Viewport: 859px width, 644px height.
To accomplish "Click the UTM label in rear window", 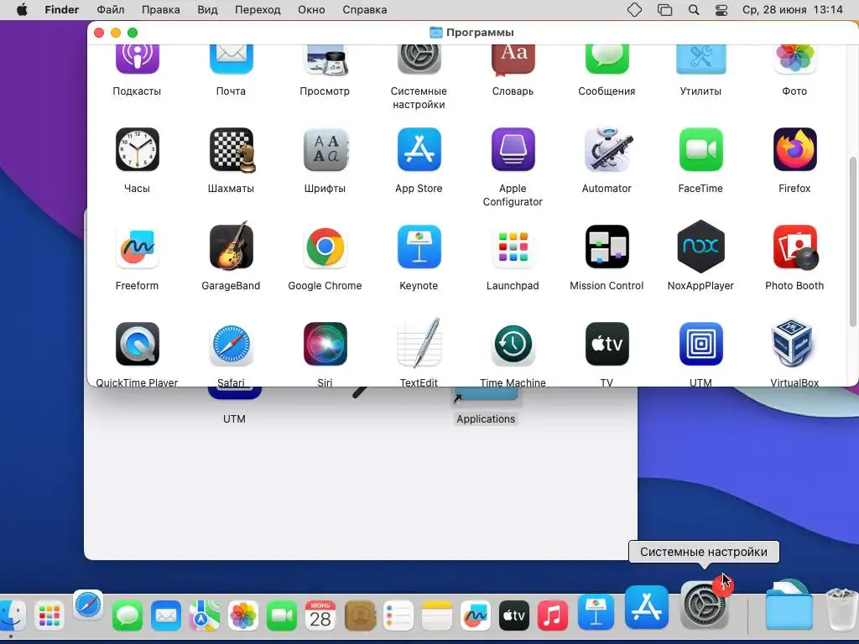I will pos(234,419).
